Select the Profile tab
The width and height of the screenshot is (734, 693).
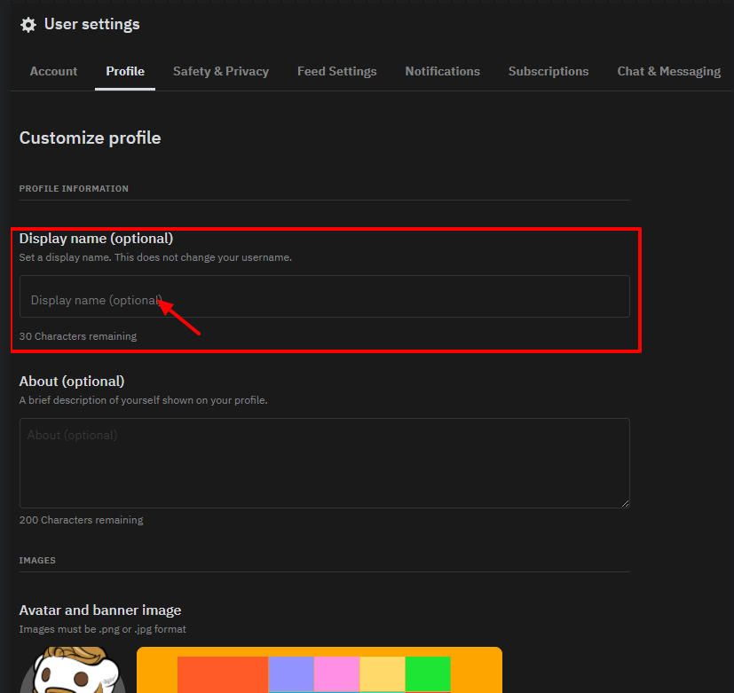point(125,71)
